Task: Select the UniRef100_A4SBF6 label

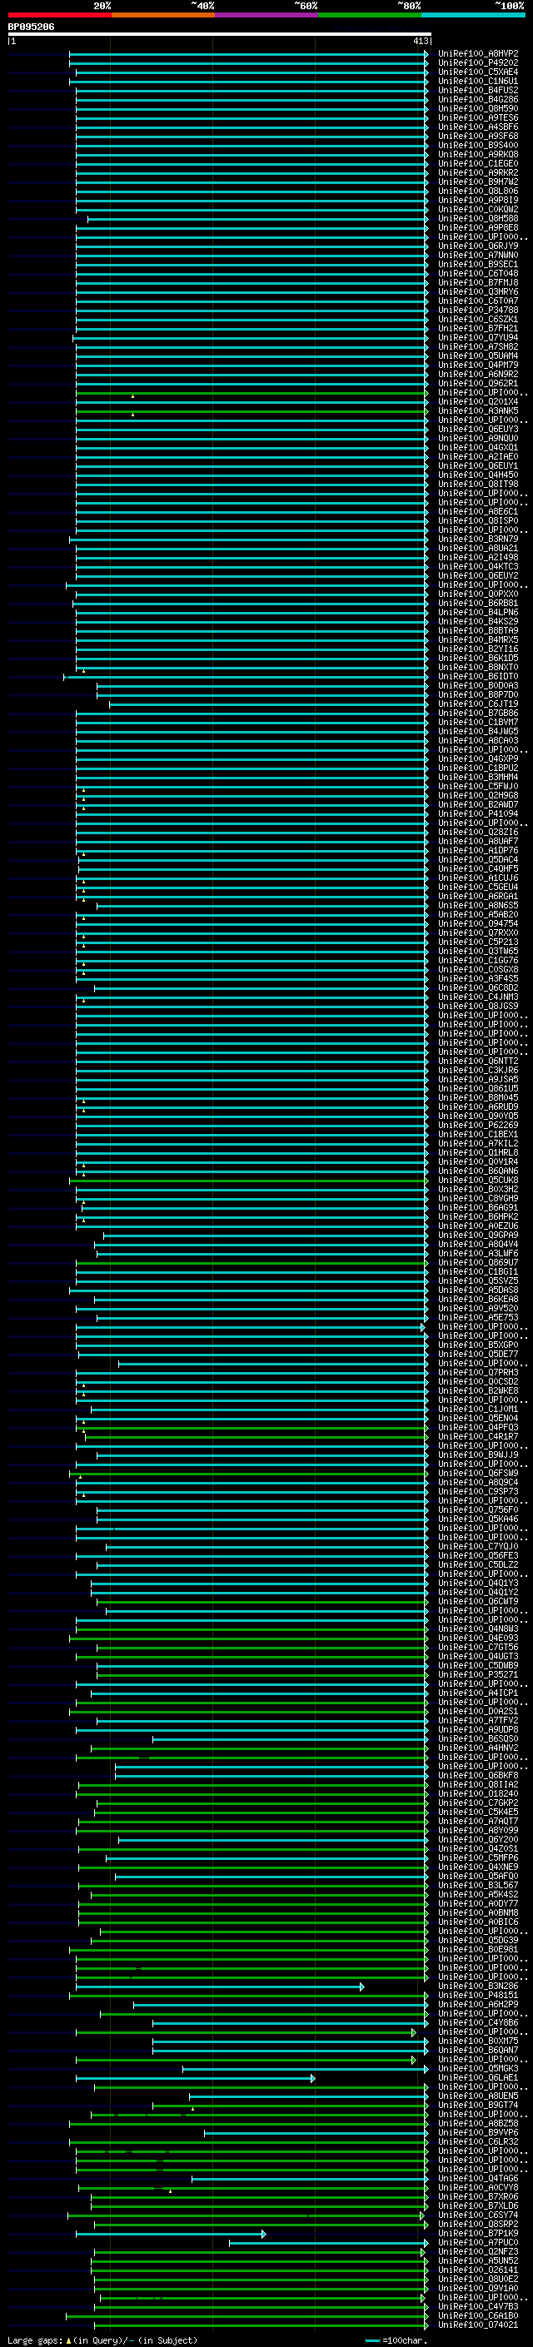Action: coord(477,127)
